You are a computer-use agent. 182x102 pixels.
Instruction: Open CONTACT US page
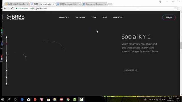click(x=118, y=17)
